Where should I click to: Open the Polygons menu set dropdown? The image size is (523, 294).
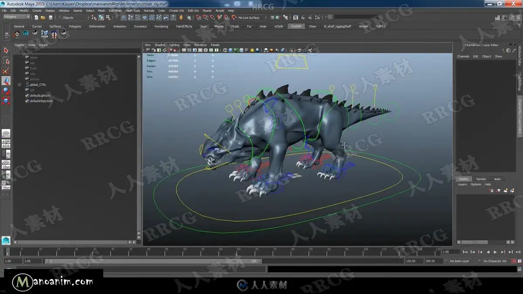(x=17, y=17)
